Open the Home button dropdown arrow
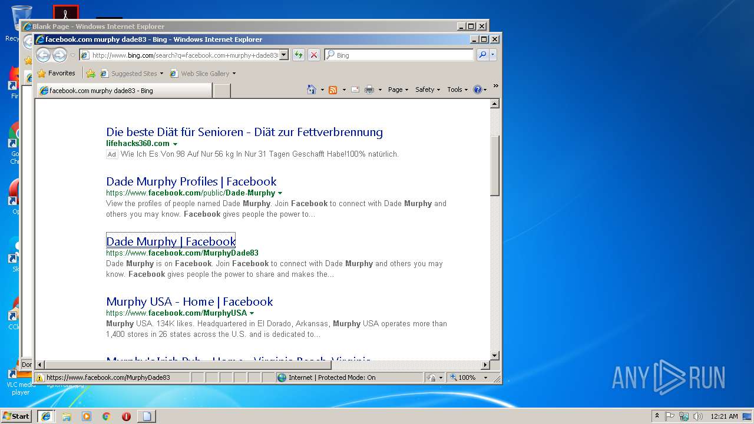Screen dimensions: 754x424 (x=322, y=90)
